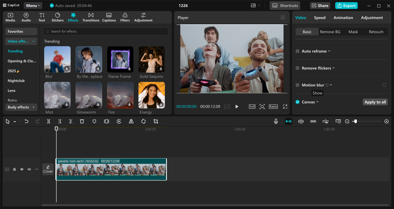This screenshot has height=209, width=394.
Task: Open the Player panel hamburger menu
Action: tap(283, 18)
